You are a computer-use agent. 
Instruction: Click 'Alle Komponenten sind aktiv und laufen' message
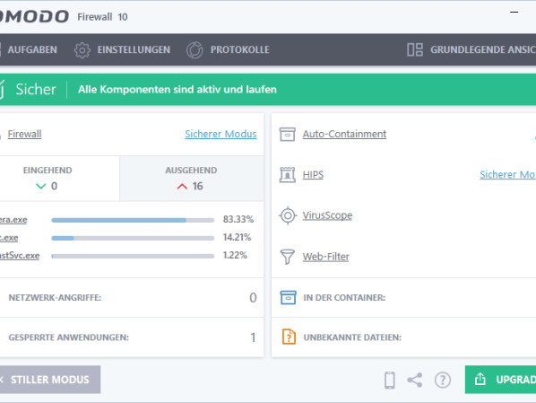[x=177, y=90]
